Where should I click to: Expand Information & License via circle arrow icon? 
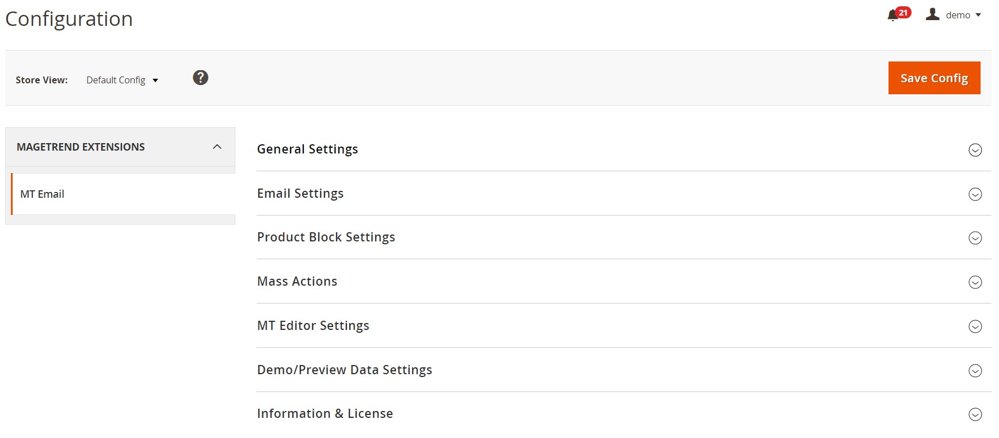click(x=975, y=414)
